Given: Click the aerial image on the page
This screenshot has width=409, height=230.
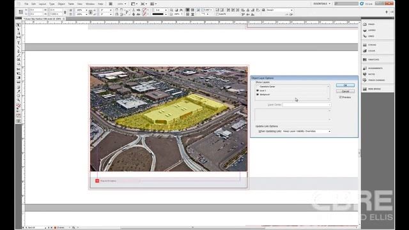Looking at the screenshot, I should point(169,119).
